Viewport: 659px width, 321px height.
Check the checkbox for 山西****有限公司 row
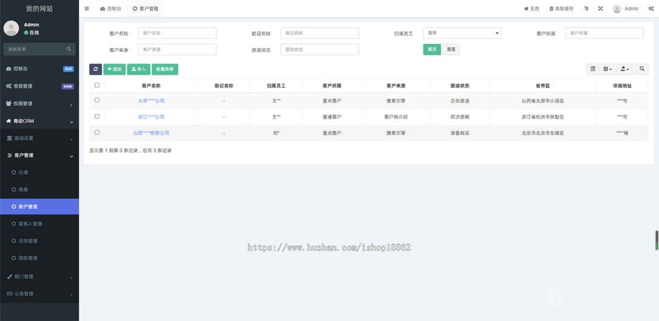(x=97, y=133)
